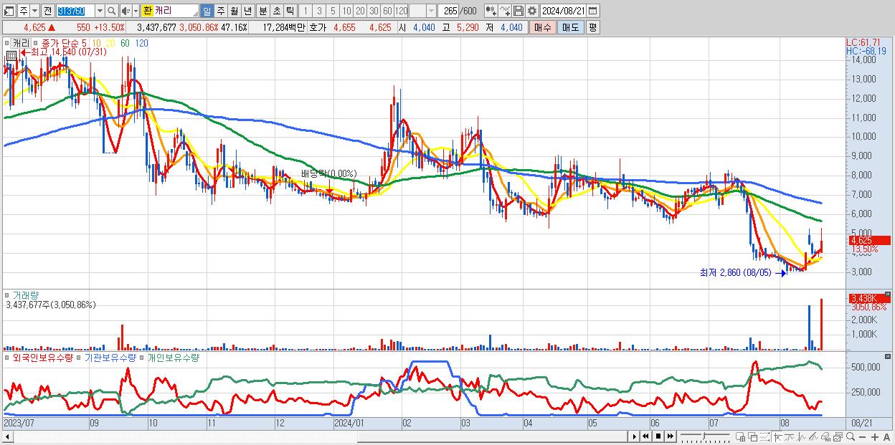Click the playback speed slider handle
Screen dimensions: 895x445
(x=704, y=436)
